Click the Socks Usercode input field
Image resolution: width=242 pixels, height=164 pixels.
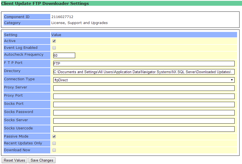tap(144, 129)
